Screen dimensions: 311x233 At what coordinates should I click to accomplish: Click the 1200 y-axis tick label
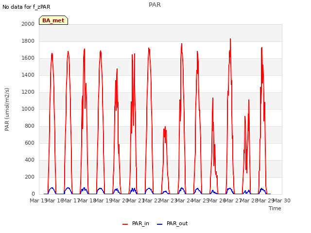[28, 92]
